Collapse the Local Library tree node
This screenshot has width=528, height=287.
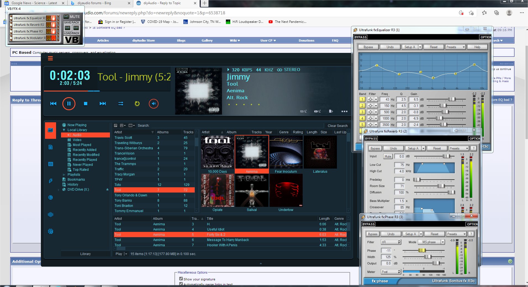click(64, 130)
